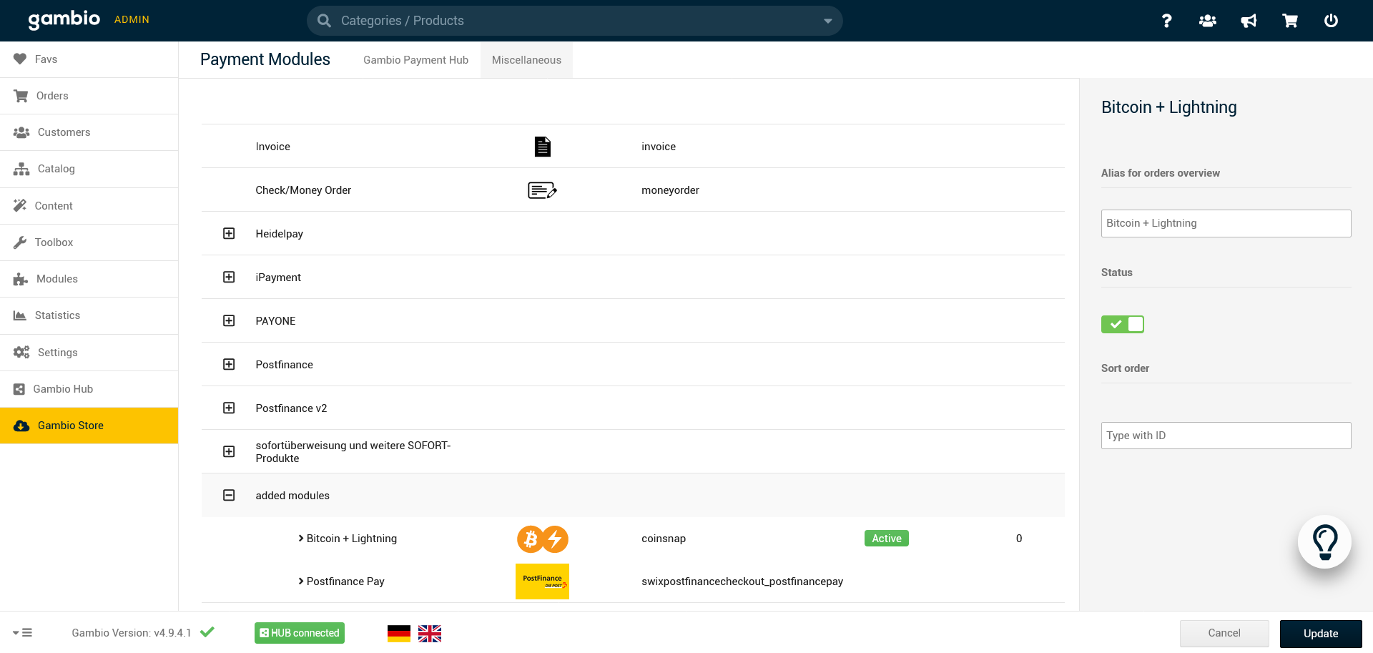Select the Check/Money Order module
The image size is (1373, 653).
[x=633, y=190]
